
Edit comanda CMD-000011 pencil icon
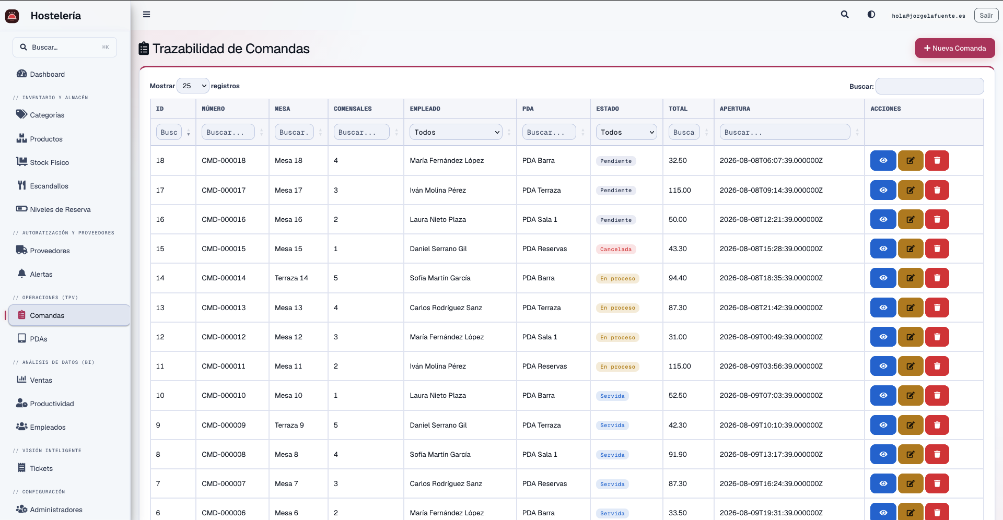pos(911,366)
